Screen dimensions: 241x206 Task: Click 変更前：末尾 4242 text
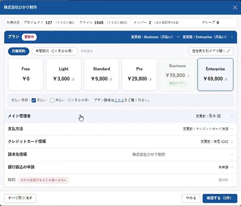pos(214,142)
